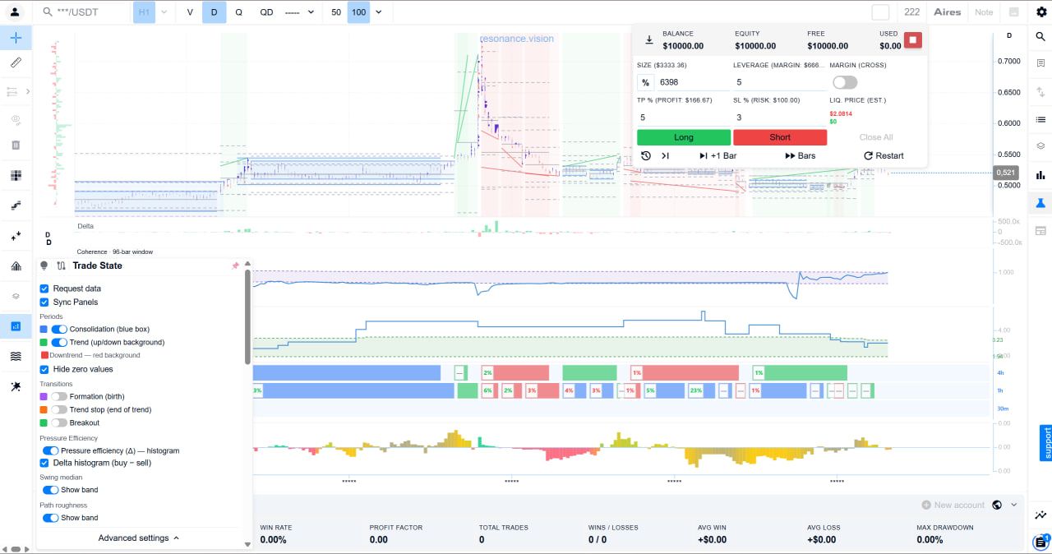Click the green Long button

click(684, 137)
